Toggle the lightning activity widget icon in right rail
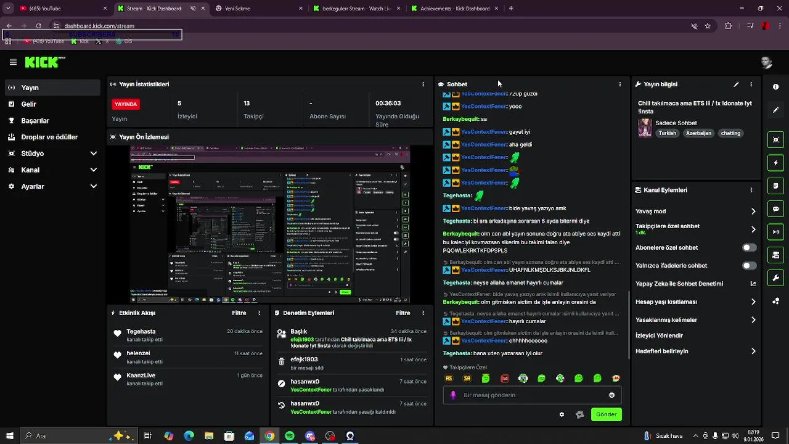The height and width of the screenshot is (444, 789). point(776,163)
